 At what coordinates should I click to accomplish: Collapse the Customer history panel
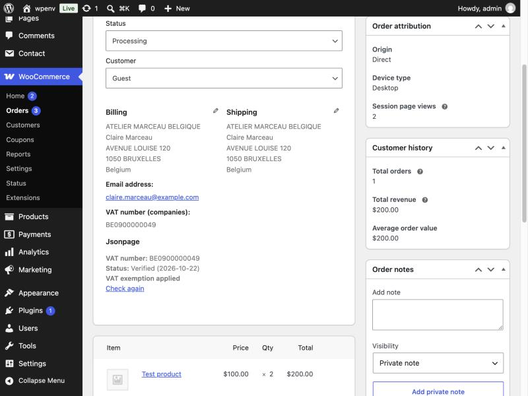tap(504, 148)
